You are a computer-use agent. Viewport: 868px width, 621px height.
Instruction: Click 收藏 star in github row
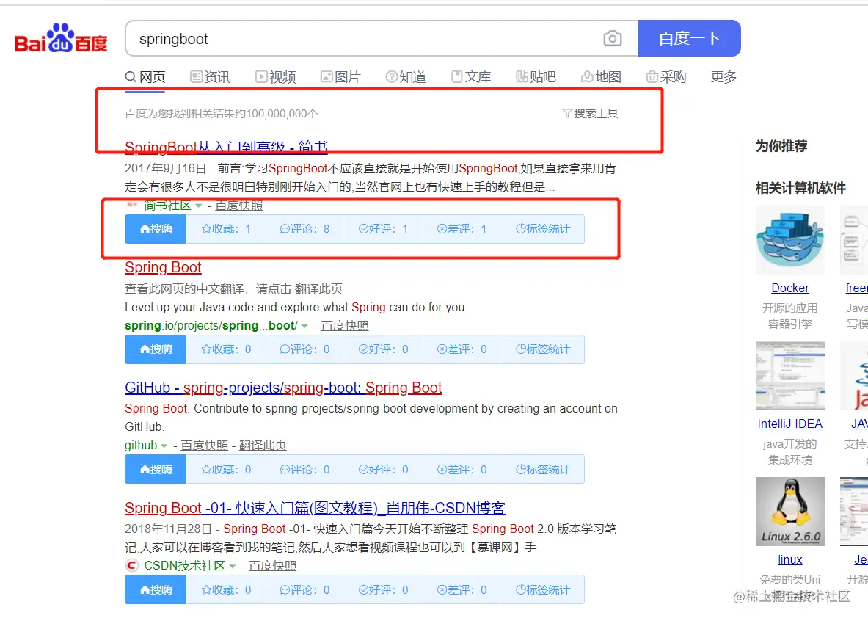[226, 469]
